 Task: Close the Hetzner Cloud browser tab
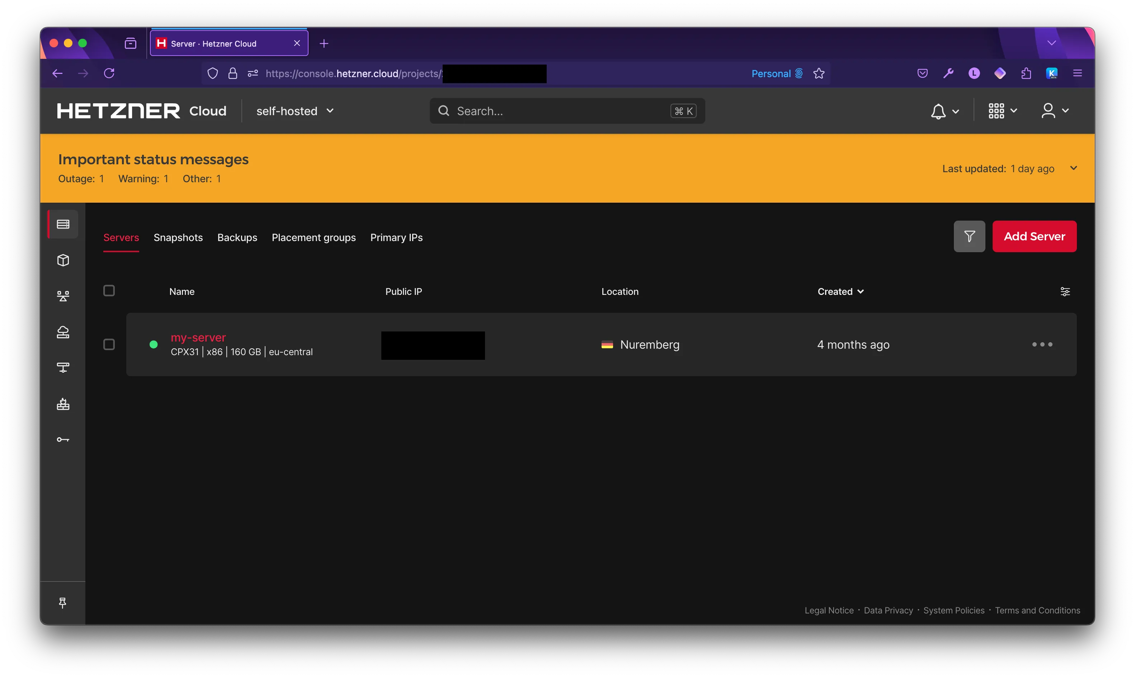point(297,43)
